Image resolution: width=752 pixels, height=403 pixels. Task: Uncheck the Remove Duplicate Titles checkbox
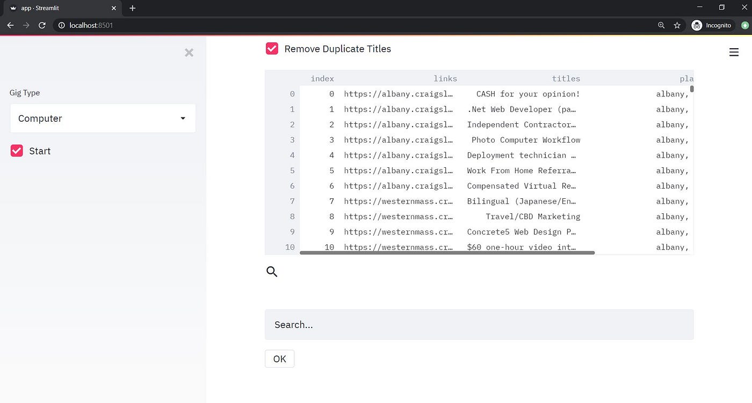[272, 49]
